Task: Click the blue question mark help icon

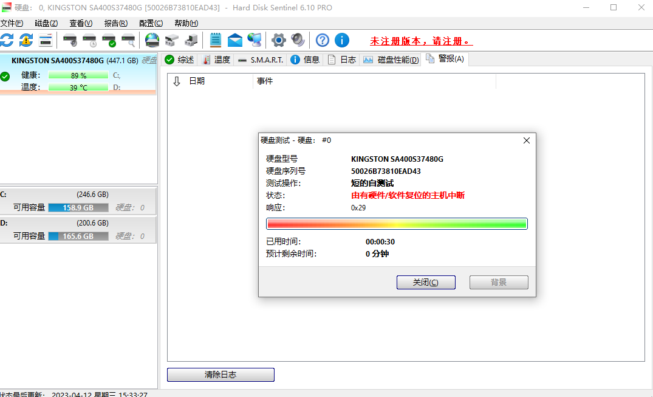Action: point(323,40)
